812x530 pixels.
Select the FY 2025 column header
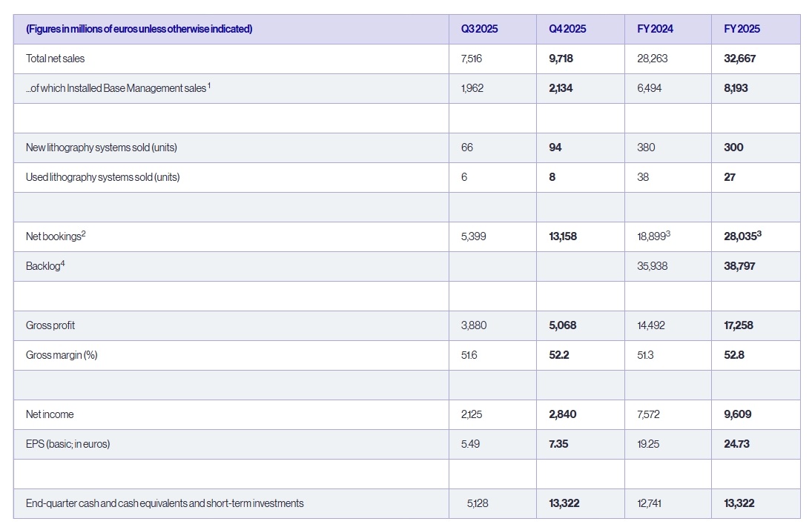[742, 29]
